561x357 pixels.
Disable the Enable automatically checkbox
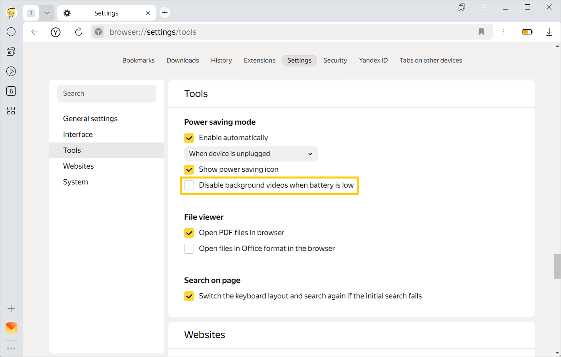(x=189, y=138)
